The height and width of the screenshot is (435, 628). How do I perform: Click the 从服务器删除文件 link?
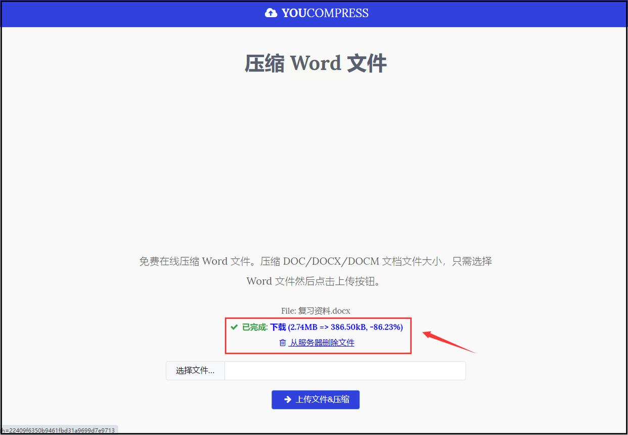(322, 343)
